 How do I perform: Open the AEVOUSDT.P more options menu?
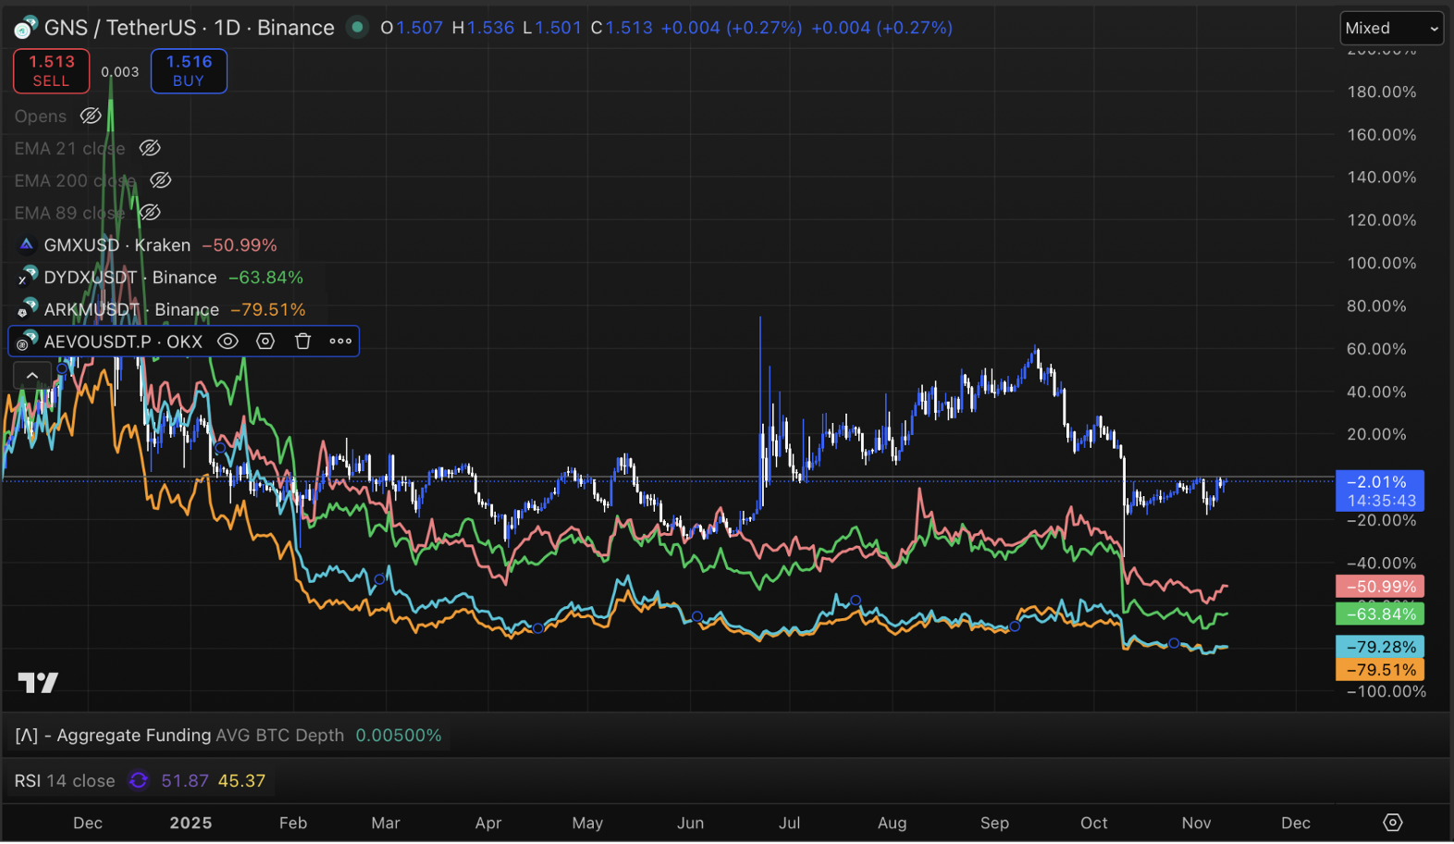[340, 341]
